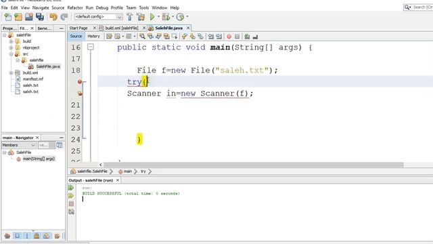Toggle Fully Qualified Names filter in Navigator

pos(57,236)
